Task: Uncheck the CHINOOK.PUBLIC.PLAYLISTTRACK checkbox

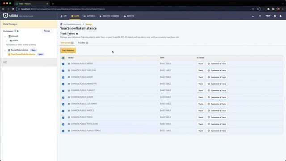Action: tap(63, 131)
